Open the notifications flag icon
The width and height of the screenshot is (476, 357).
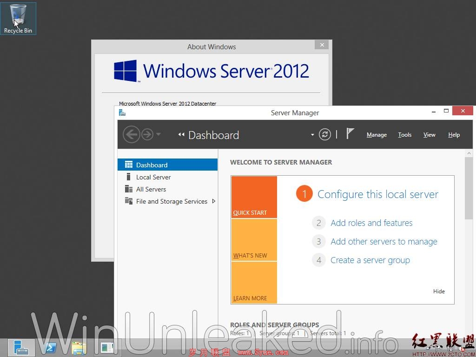pyautogui.click(x=350, y=133)
